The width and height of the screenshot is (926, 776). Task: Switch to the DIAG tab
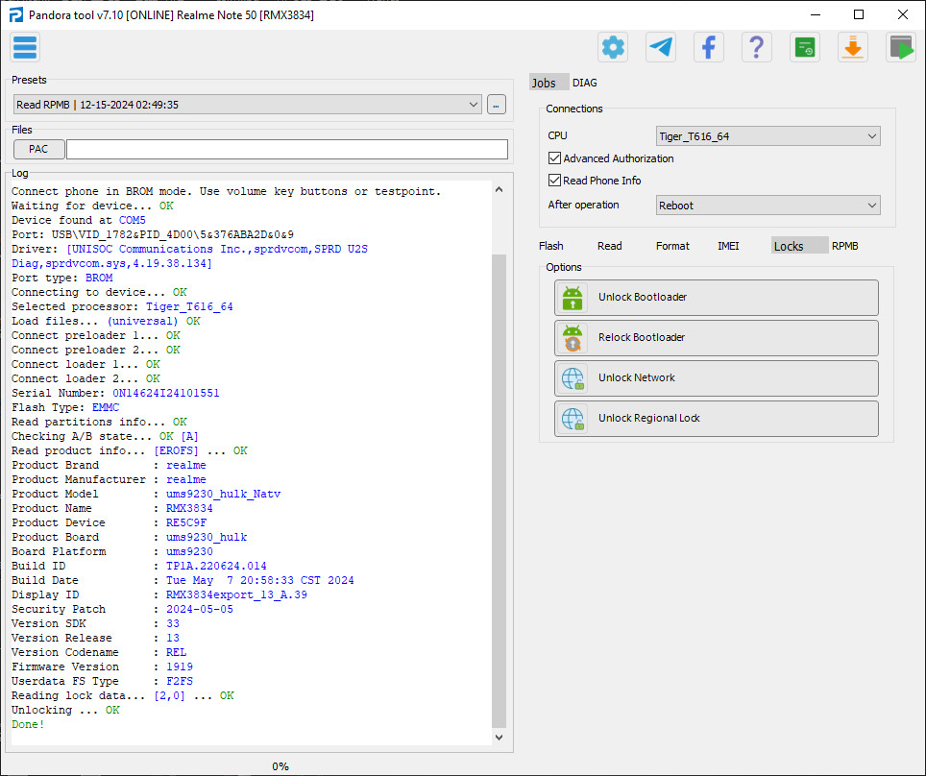coord(585,83)
